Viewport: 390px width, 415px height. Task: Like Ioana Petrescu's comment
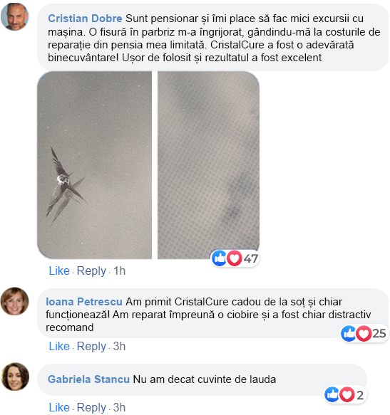pyautogui.click(x=59, y=346)
